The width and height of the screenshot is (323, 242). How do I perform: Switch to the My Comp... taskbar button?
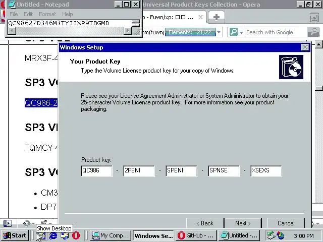coord(110,235)
